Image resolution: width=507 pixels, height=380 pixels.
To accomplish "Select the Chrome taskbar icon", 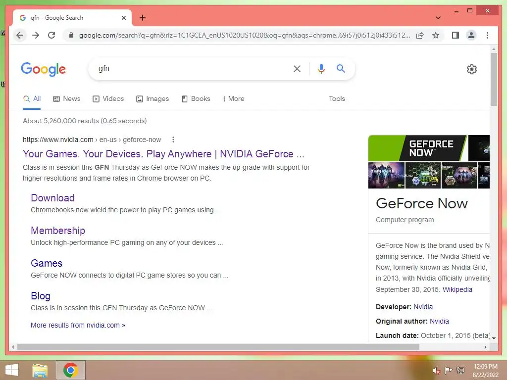I will click(x=71, y=370).
